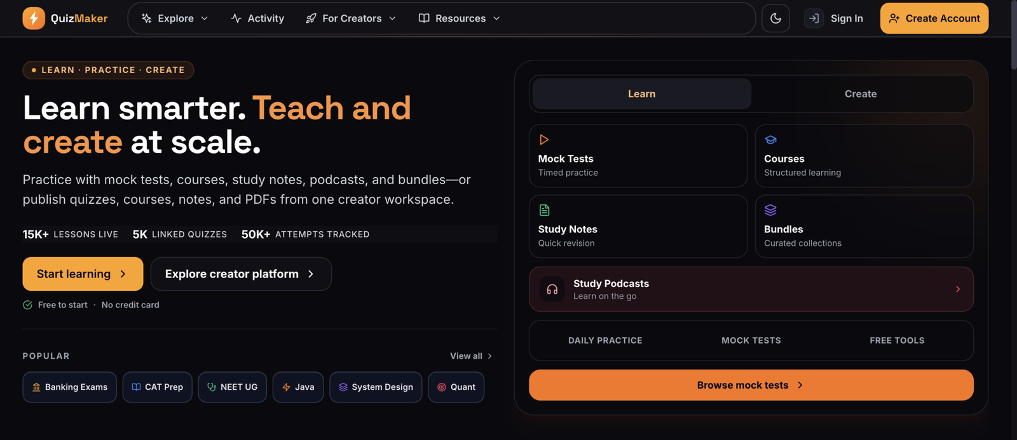Image resolution: width=1017 pixels, height=440 pixels.
Task: Open the View all popular link
Action: tap(471, 356)
